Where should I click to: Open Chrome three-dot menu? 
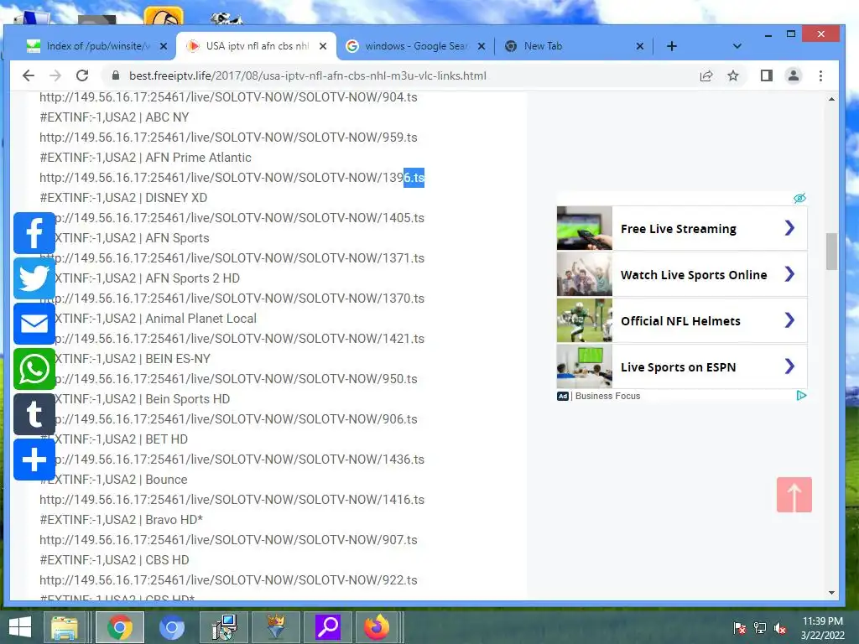point(820,75)
